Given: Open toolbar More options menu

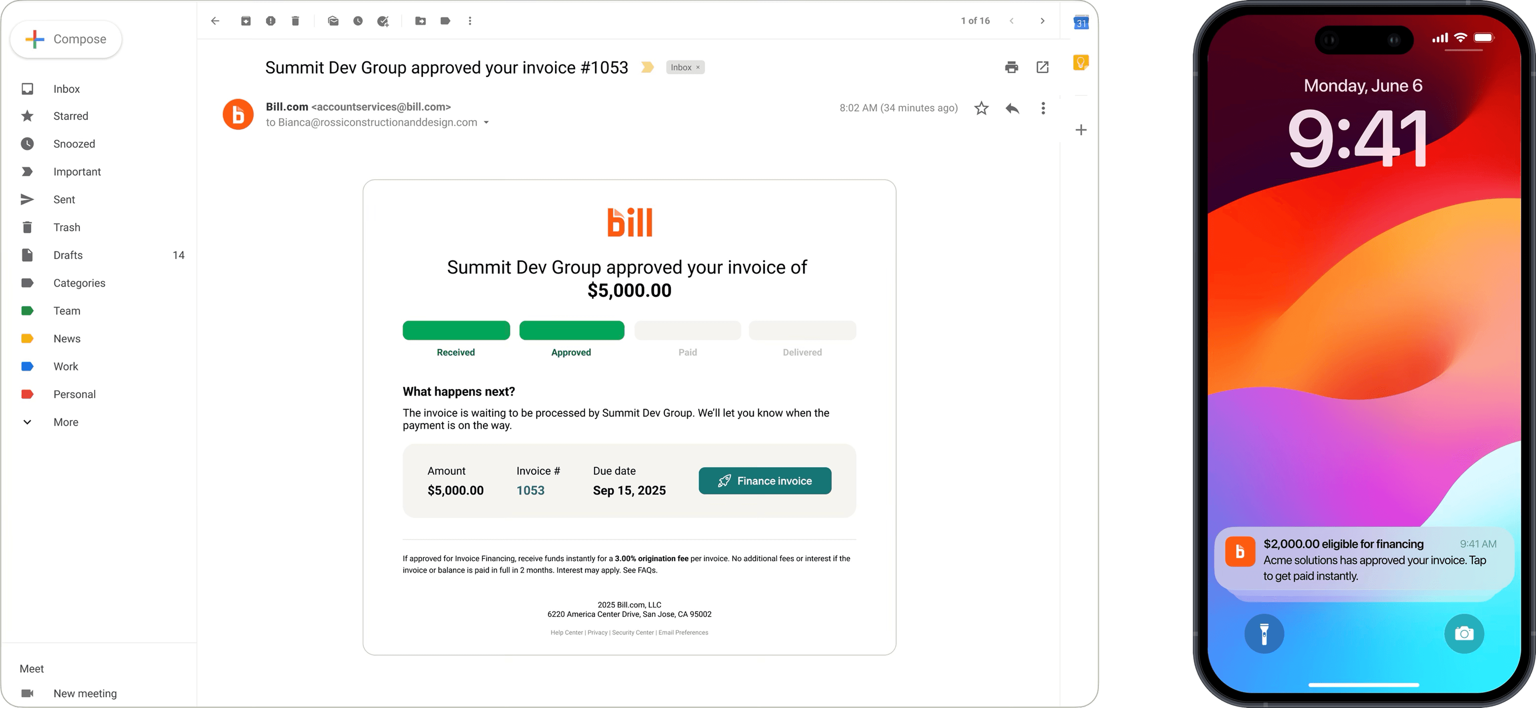Looking at the screenshot, I should pyautogui.click(x=470, y=21).
